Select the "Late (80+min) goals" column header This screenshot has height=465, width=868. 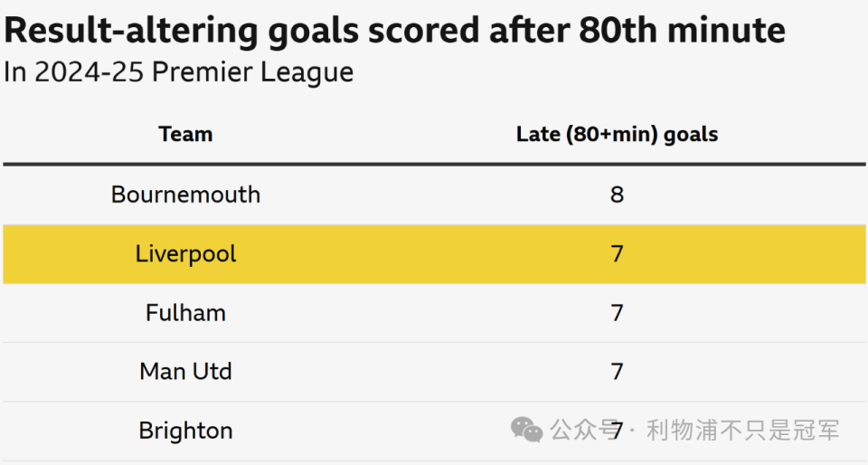[x=617, y=135]
